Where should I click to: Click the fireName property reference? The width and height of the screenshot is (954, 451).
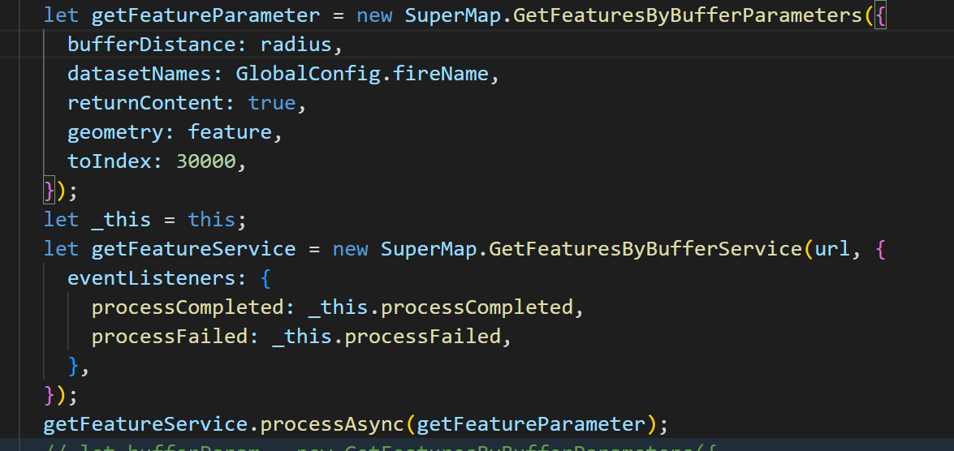click(x=441, y=74)
